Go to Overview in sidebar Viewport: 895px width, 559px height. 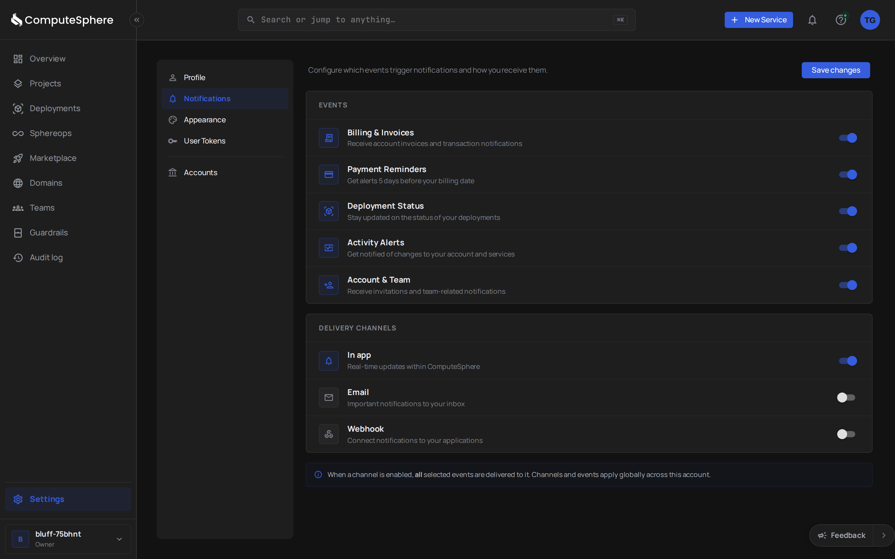[68, 59]
